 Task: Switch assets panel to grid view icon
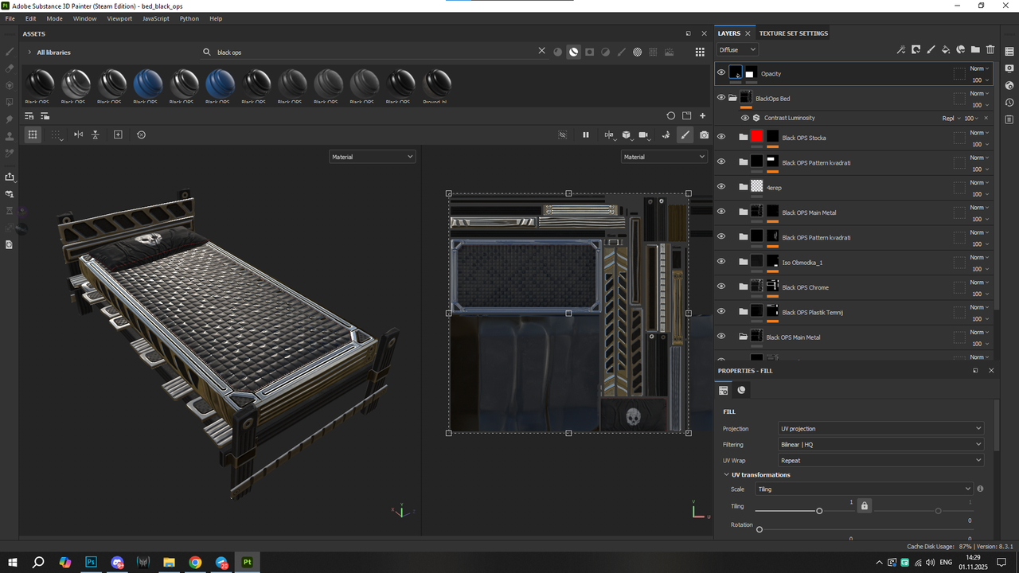[700, 52]
